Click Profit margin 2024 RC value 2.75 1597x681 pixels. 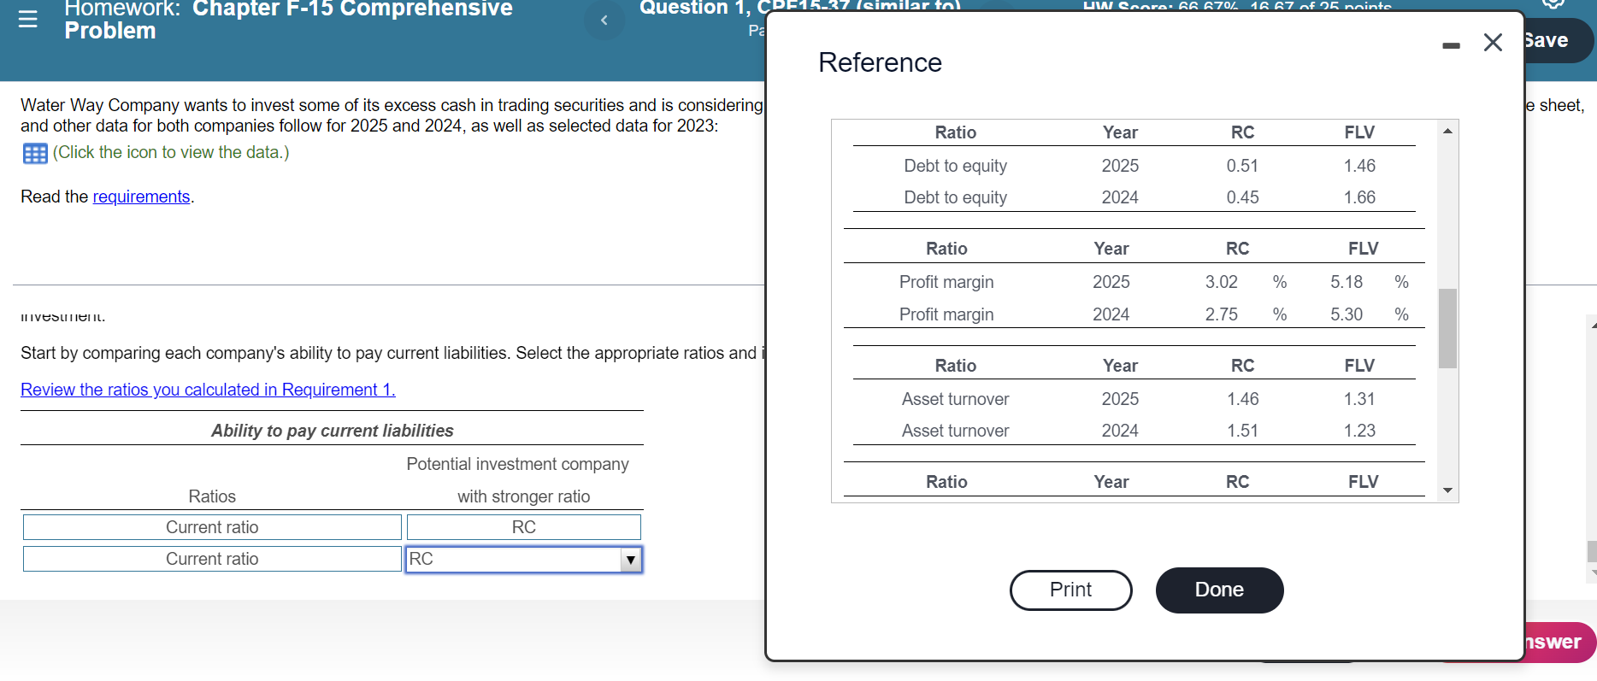[x=1221, y=314]
